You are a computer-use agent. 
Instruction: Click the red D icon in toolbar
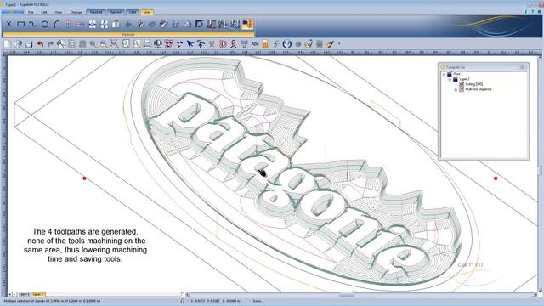[223, 43]
